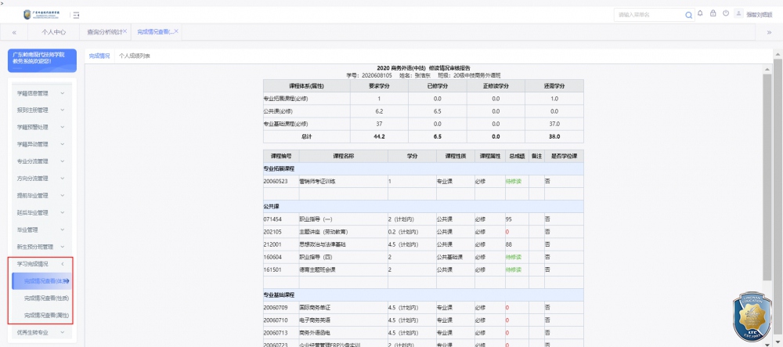Image resolution: width=783 pixels, height=347 pixels.
Task: Close the 查询分析统计 tab
Action: point(124,31)
